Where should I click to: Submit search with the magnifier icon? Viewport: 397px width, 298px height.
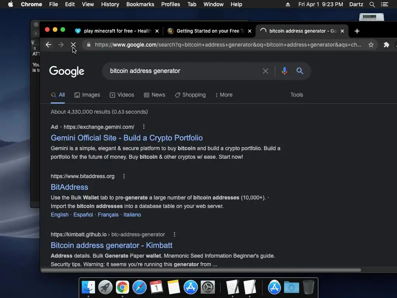tap(300, 71)
